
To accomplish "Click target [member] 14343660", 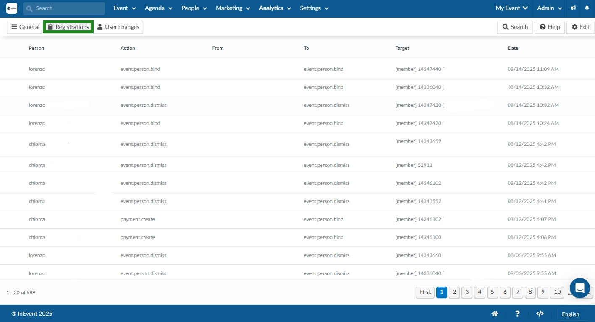I will tap(418, 255).
